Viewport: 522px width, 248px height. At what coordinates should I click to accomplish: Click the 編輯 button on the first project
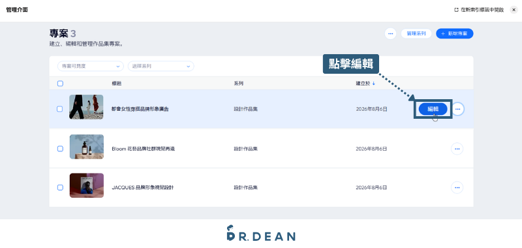(433, 109)
